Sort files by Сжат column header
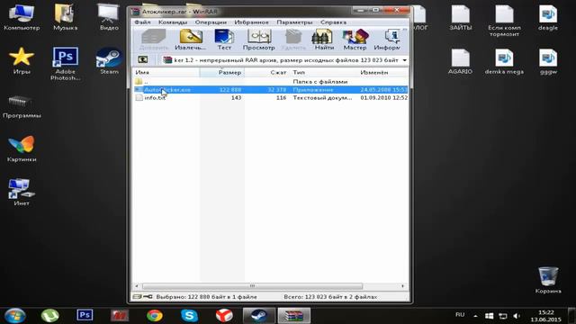 tap(267, 72)
